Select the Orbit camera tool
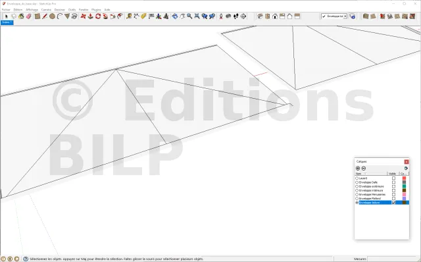The height and width of the screenshot is (262, 421). coord(175,16)
